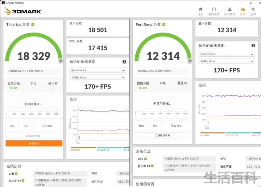This screenshot has height=187, width=261.
Task: Click the green 12 314 under 您的分数
Action: coord(143,88)
